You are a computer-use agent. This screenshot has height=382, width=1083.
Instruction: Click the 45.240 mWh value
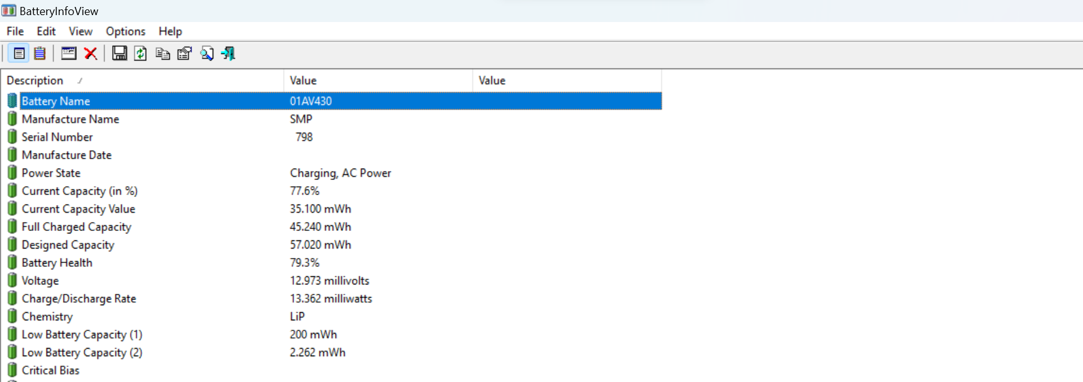320,227
